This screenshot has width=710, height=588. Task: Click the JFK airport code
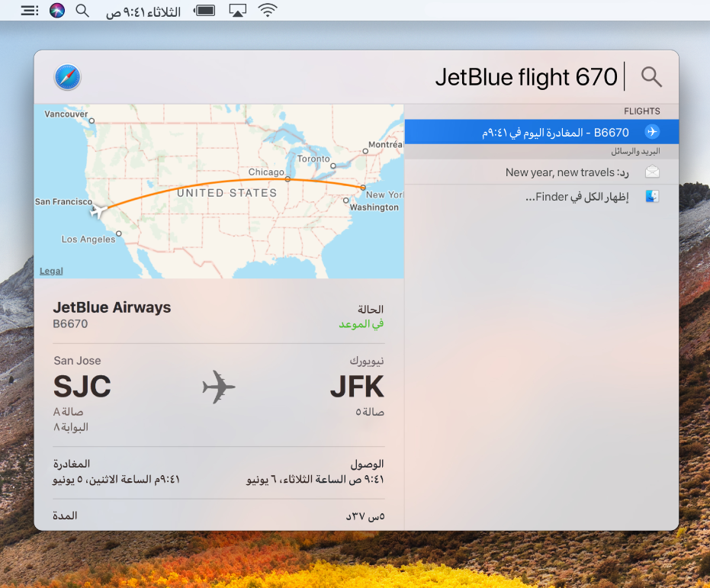[357, 386]
